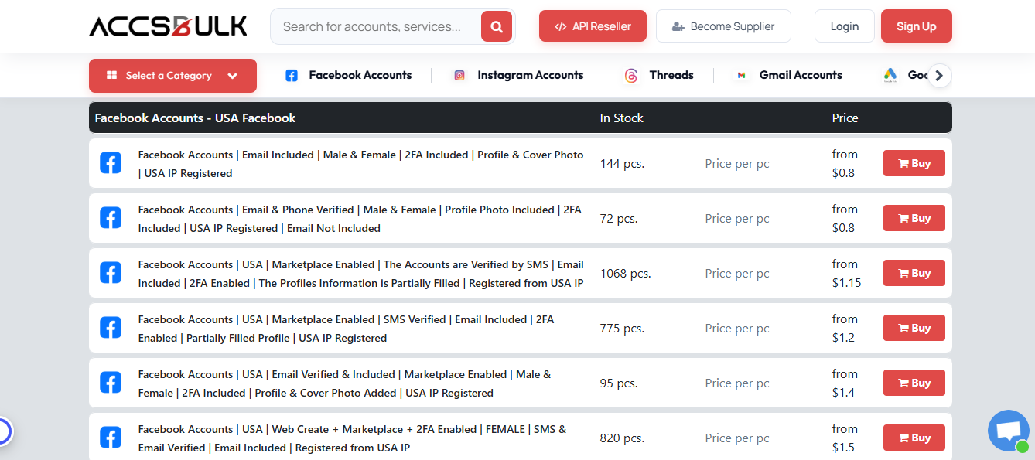Click the 'from $1.15' price text
The width and height of the screenshot is (1035, 460).
[x=847, y=274]
